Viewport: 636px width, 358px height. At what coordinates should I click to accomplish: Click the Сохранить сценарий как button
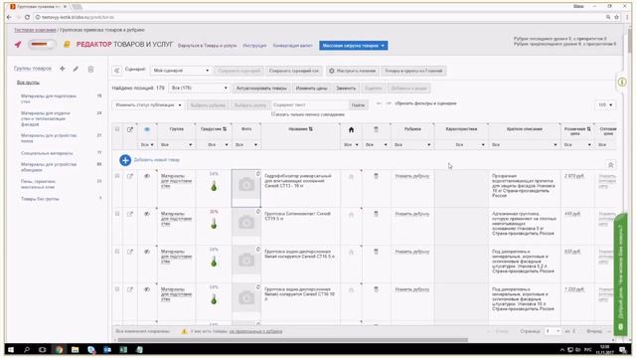[294, 71]
